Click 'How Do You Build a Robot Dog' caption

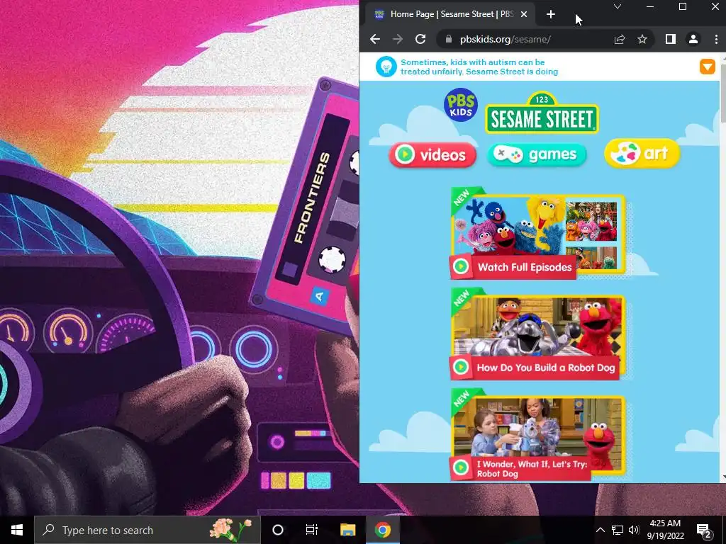click(x=546, y=368)
